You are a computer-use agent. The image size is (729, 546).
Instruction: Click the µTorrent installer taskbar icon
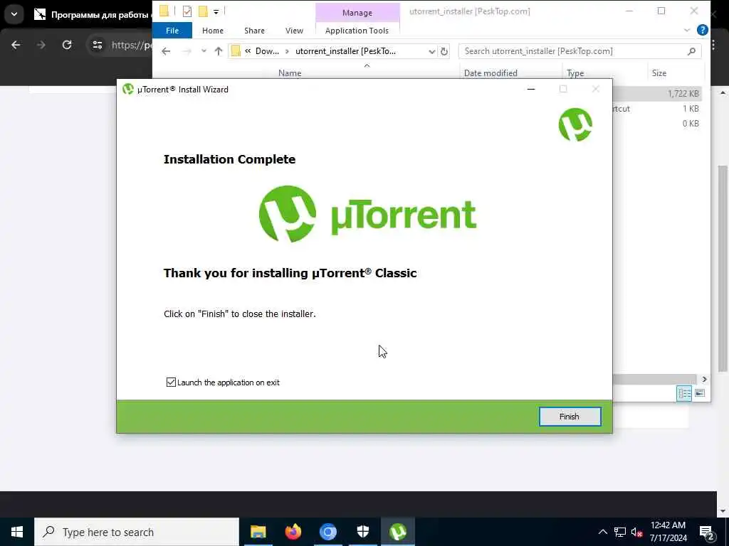click(398, 532)
